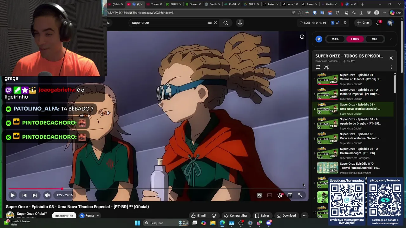This screenshot has height=228, width=406.
Task: Skip to previous video in player
Action: [x=24, y=195]
